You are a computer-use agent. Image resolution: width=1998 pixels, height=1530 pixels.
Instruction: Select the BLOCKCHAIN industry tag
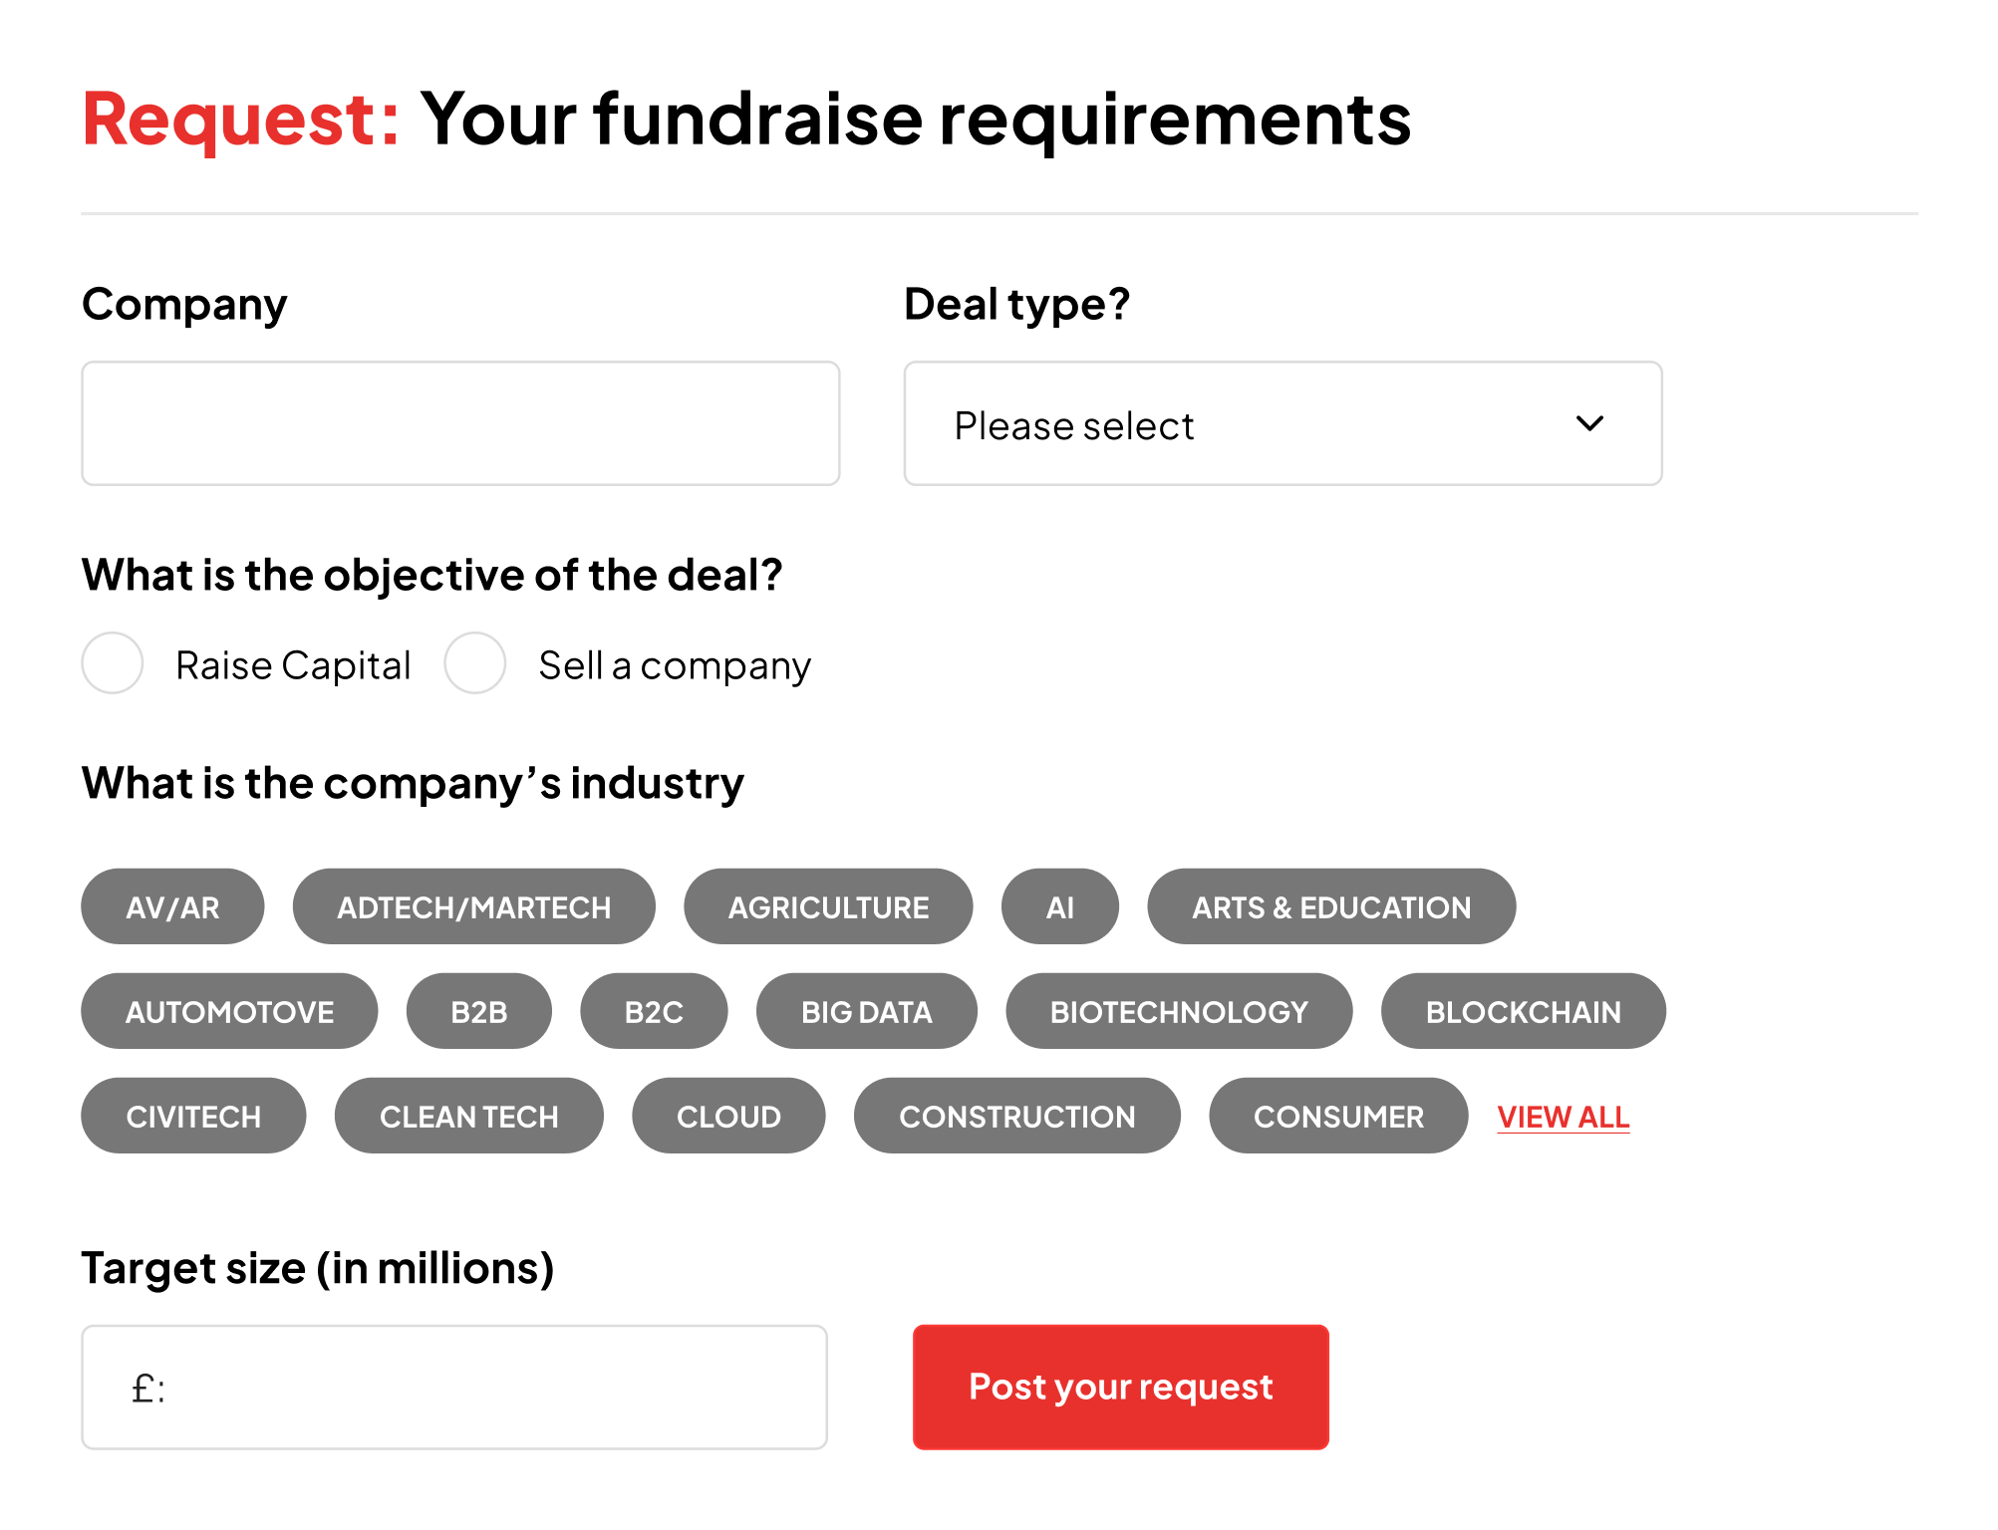pos(1523,1011)
